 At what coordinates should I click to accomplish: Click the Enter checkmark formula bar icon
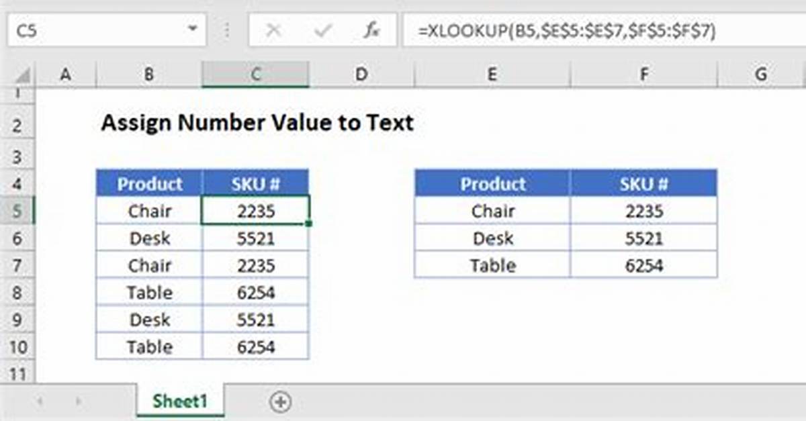click(322, 30)
